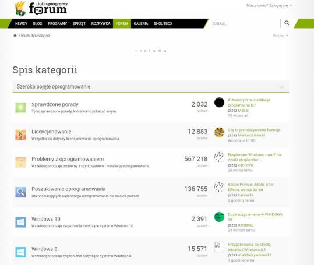The image size is (314, 265).
Task: Open the Eksplorator Windows win7 topic
Action: pyautogui.click(x=255, y=157)
